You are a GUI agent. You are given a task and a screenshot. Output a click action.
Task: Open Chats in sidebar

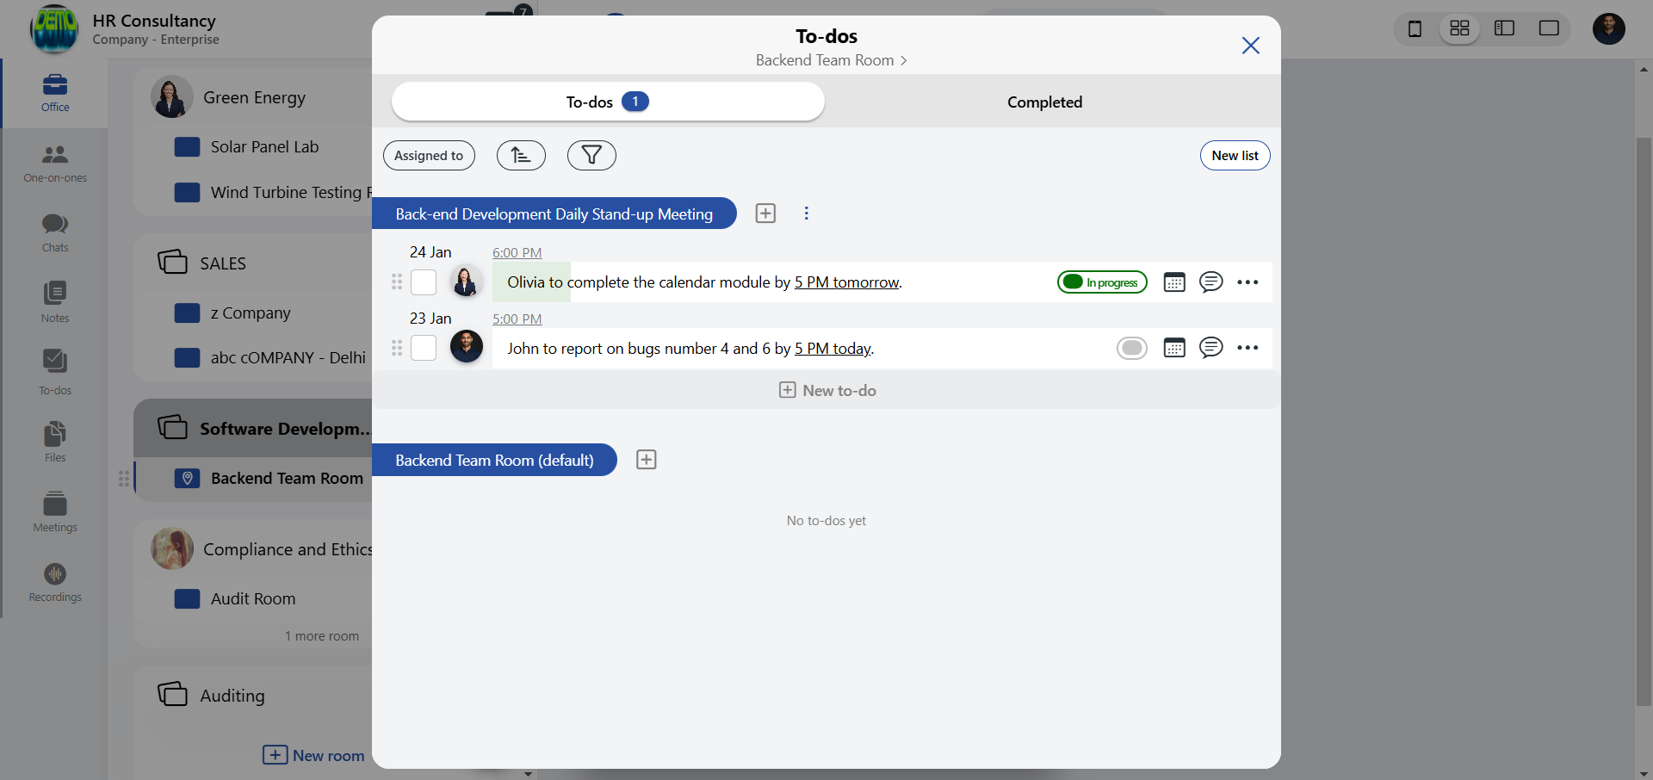pyautogui.click(x=55, y=233)
